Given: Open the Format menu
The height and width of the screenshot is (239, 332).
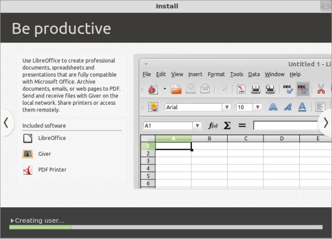Looking at the screenshot, I should 216,74.
